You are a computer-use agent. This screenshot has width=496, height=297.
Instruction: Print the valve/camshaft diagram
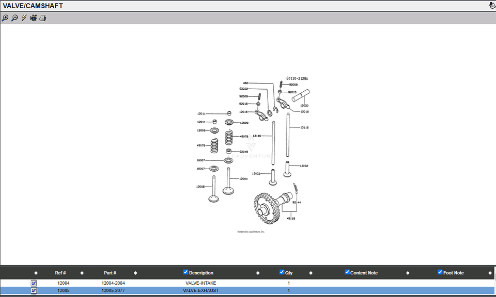(x=43, y=18)
